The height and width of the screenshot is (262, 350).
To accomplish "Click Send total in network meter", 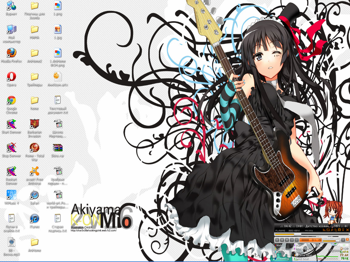I will [x=302, y=259].
